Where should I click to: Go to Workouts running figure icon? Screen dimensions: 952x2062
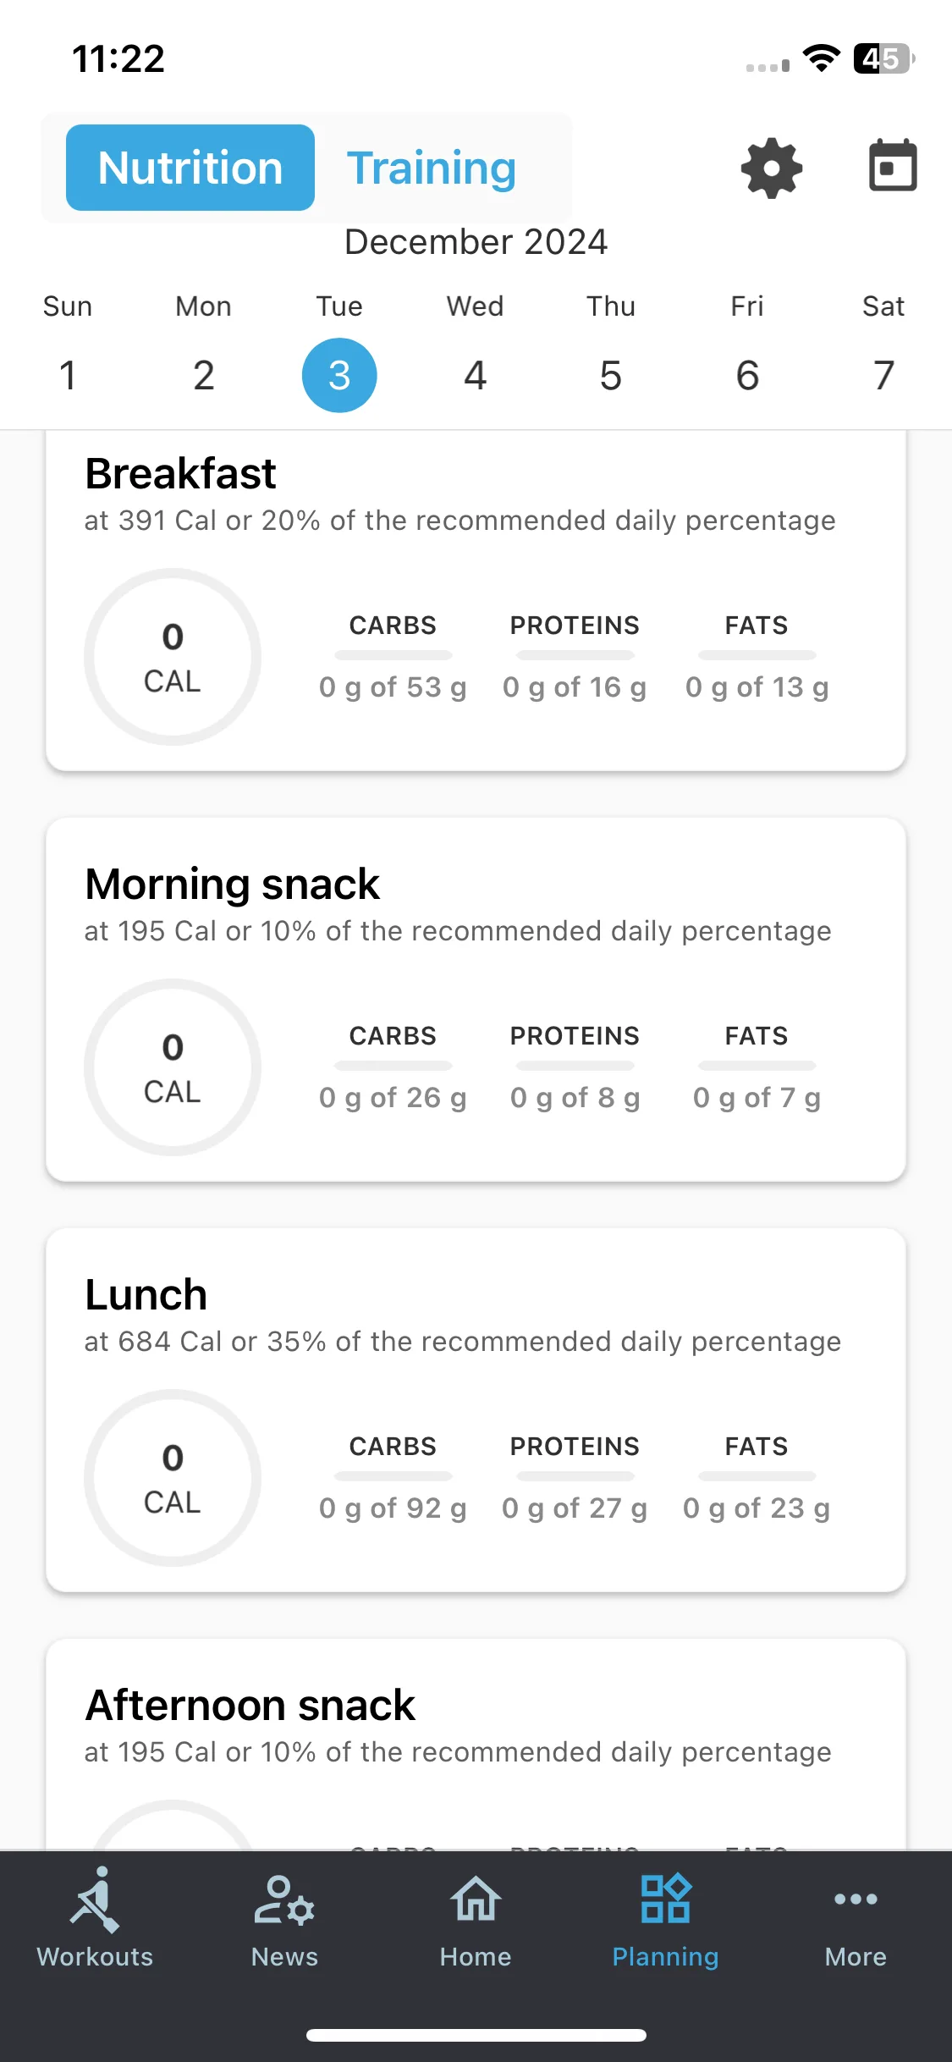point(95,1900)
